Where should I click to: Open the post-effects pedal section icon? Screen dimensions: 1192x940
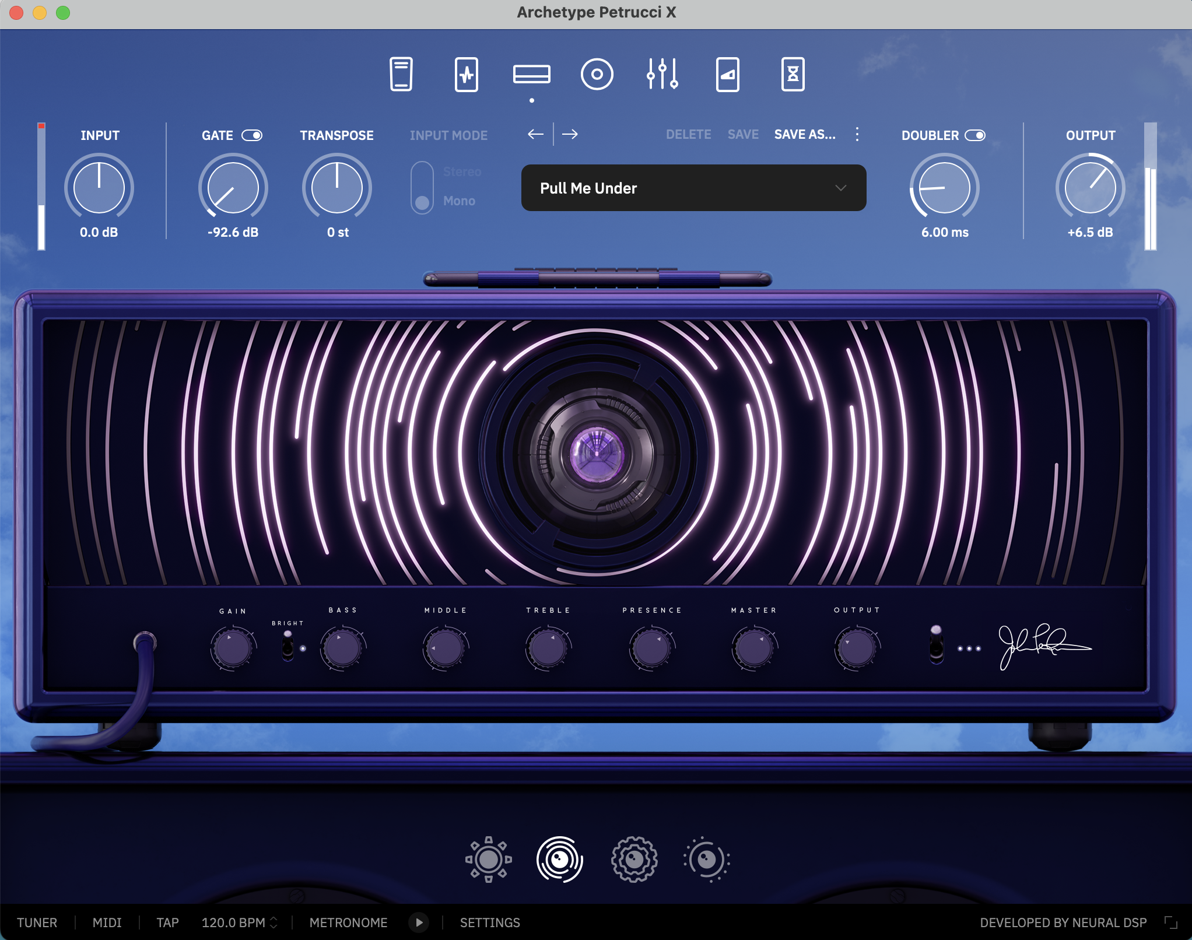(x=727, y=74)
